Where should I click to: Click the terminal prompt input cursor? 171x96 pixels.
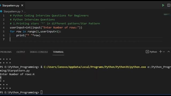[x=41, y=92]
